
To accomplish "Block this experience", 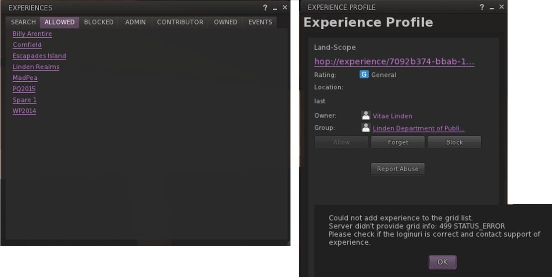I will 454,142.
